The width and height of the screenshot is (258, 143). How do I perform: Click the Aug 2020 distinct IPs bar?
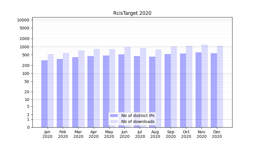[x=152, y=92]
